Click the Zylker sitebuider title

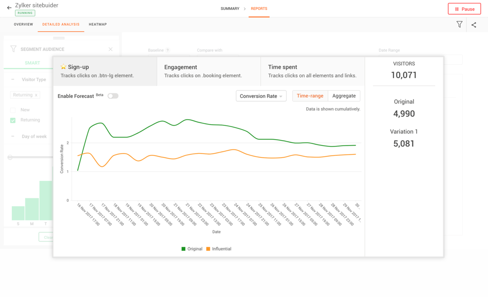tap(37, 5)
